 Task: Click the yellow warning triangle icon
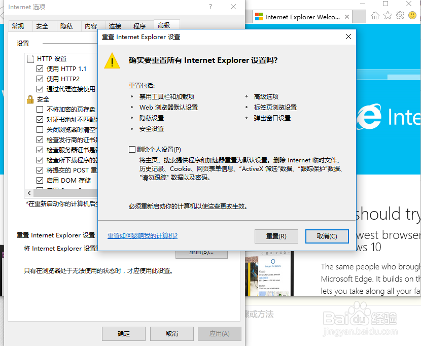[x=112, y=61]
